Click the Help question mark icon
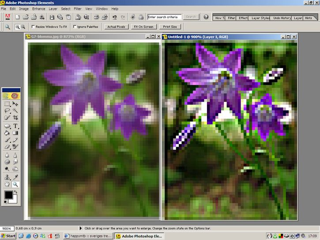Image resolution: width=320 pixels, height=240 pixels. 206,17
